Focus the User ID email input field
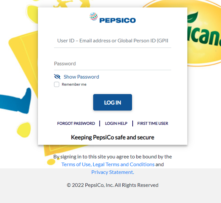 click(x=112, y=41)
